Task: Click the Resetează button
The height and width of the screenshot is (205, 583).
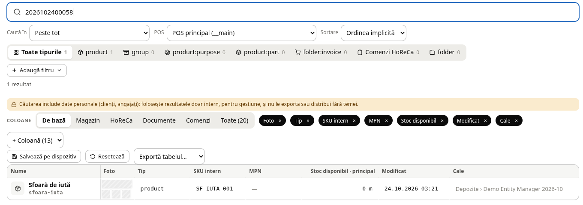Action: pyautogui.click(x=107, y=156)
